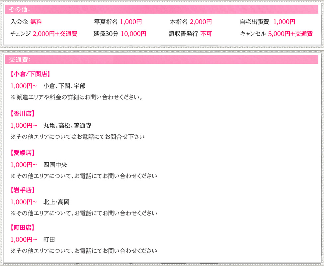Click the 派遣エリアや料金の詳細 inquiry note
324x266 pixels.
(x=77, y=98)
